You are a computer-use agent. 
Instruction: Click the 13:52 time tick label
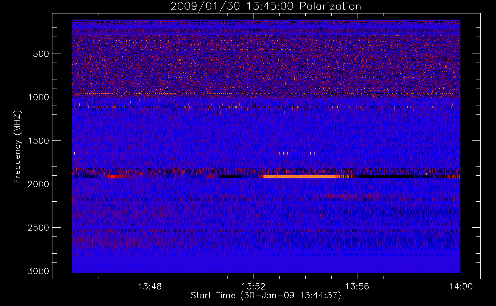[x=254, y=287]
